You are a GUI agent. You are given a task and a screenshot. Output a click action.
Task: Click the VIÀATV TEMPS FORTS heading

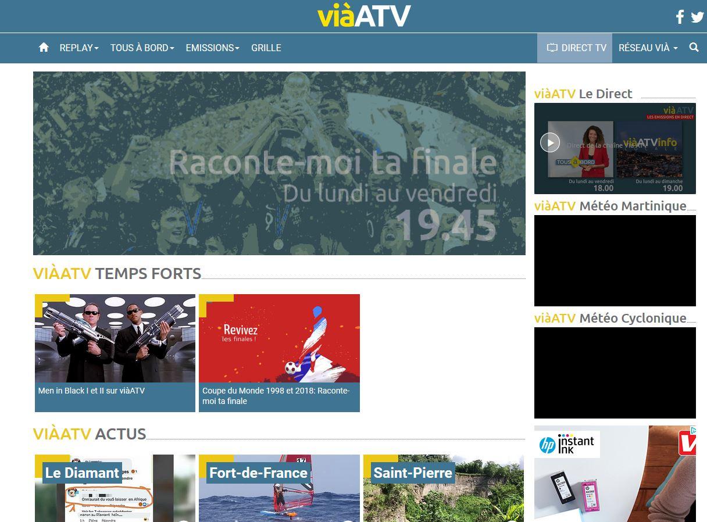(x=117, y=273)
